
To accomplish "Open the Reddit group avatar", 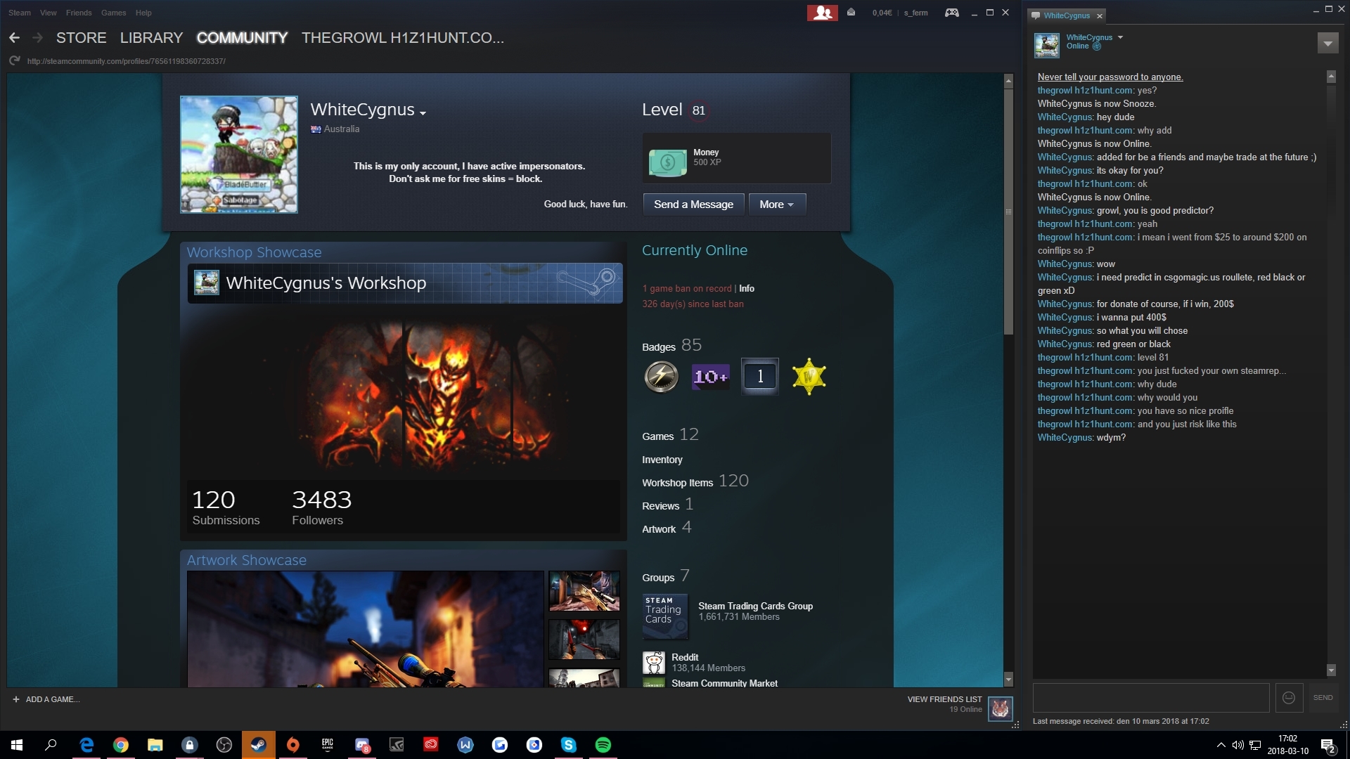I will (x=654, y=663).
